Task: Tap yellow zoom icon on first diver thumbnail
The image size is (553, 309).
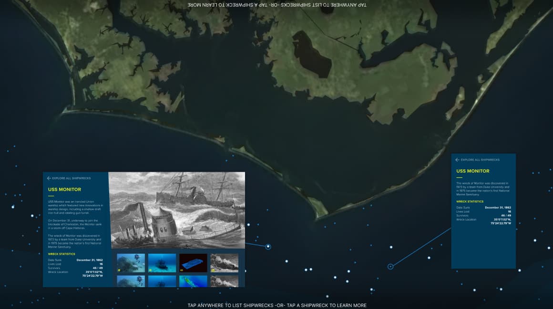Action: [x=119, y=270]
